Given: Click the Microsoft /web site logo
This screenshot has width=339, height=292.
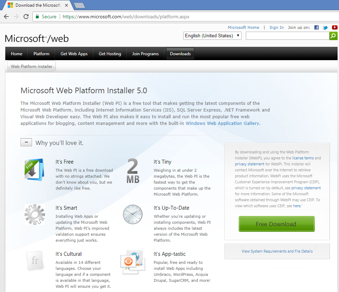Looking at the screenshot, I should [x=37, y=38].
